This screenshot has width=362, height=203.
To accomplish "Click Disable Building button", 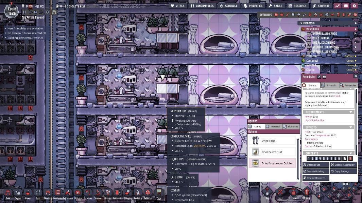I will [x=316, y=171].
